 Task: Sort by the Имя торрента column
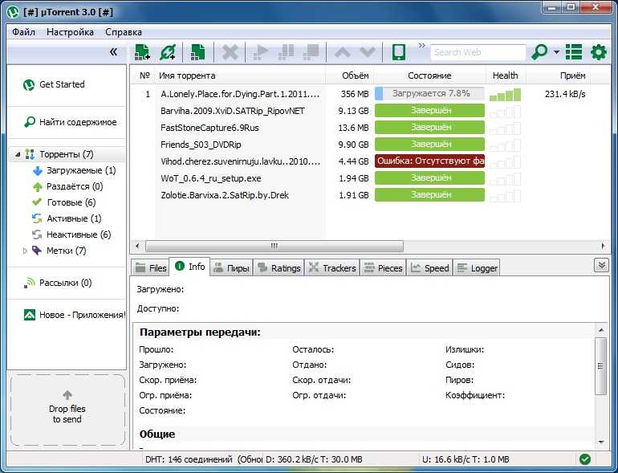tap(241, 75)
